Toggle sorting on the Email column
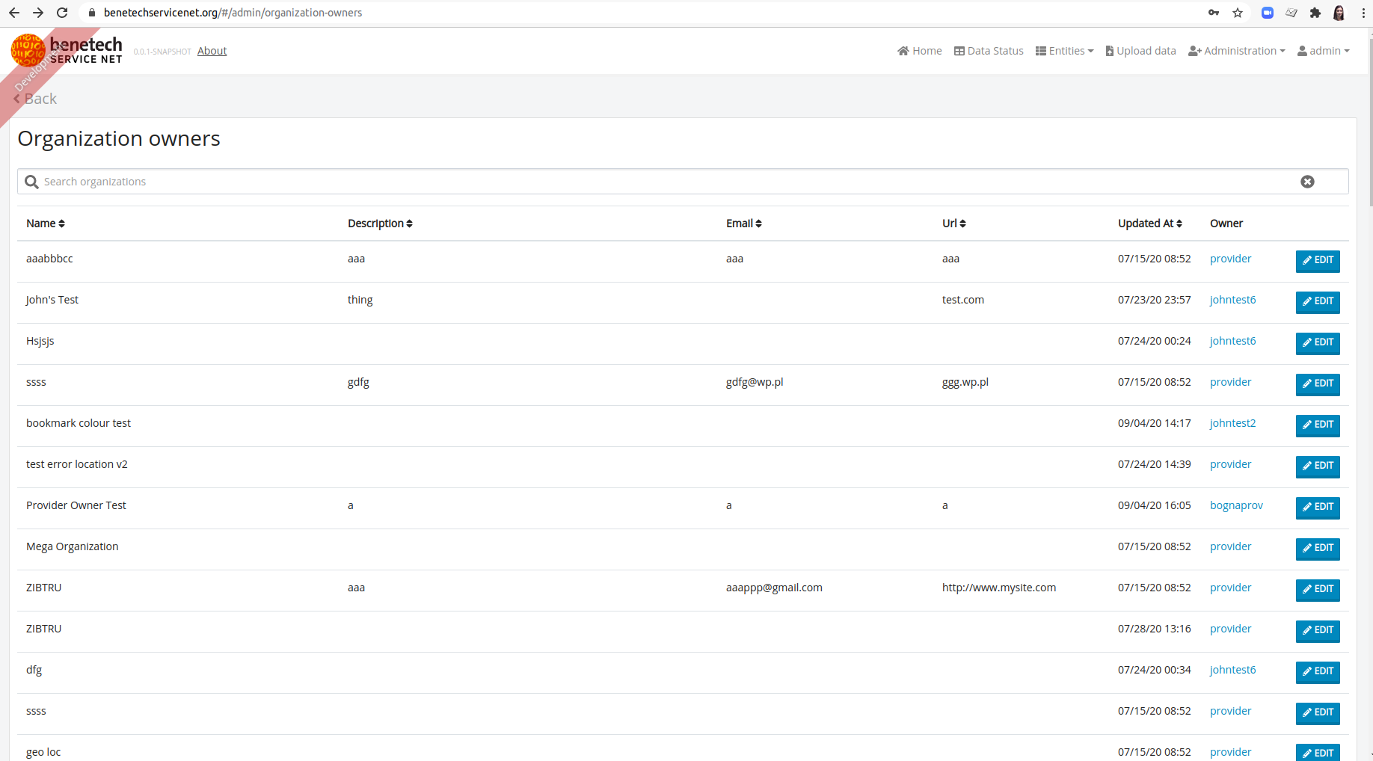 coord(758,223)
